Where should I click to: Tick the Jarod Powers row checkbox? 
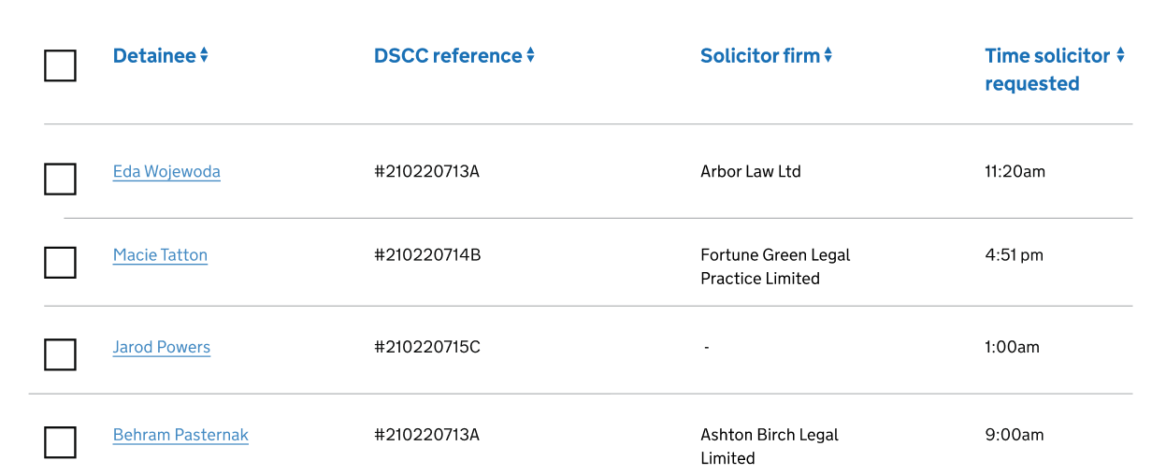[60, 354]
